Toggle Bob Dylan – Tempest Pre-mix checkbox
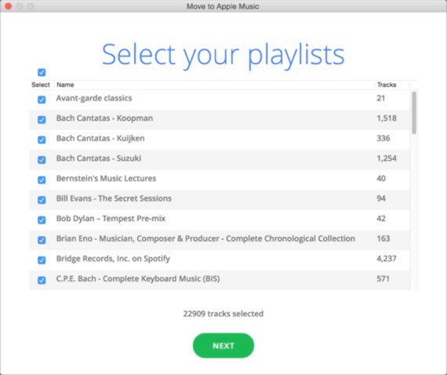Viewport: 447px width, 375px height. tap(42, 220)
